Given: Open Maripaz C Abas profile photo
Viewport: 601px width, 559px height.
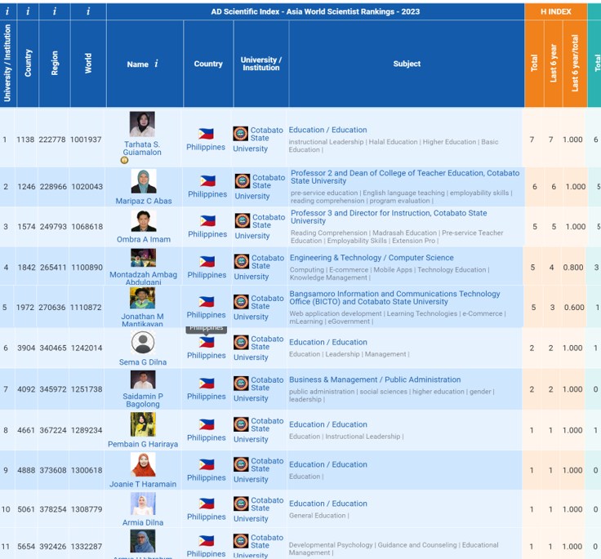Looking at the screenshot, I should (144, 181).
